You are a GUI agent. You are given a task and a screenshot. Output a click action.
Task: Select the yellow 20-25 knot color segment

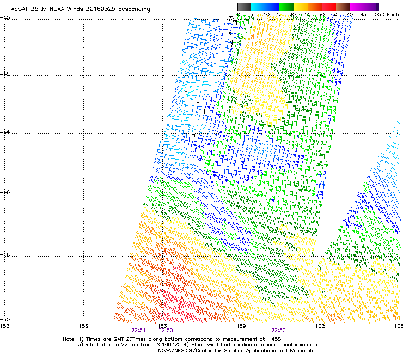pos(301,7)
